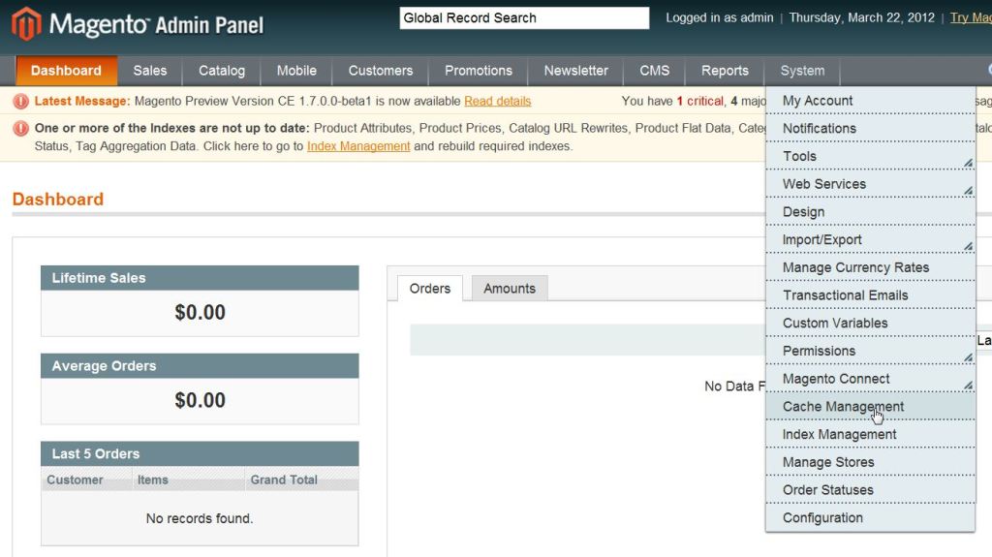Click the '1 critical' notification count
This screenshot has width=992, height=557.
pos(700,102)
